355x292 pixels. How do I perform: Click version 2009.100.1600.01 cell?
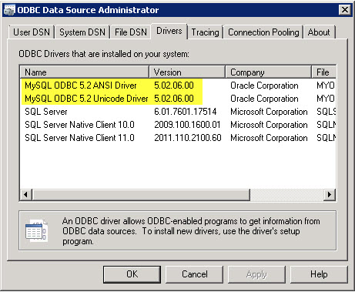187,125
